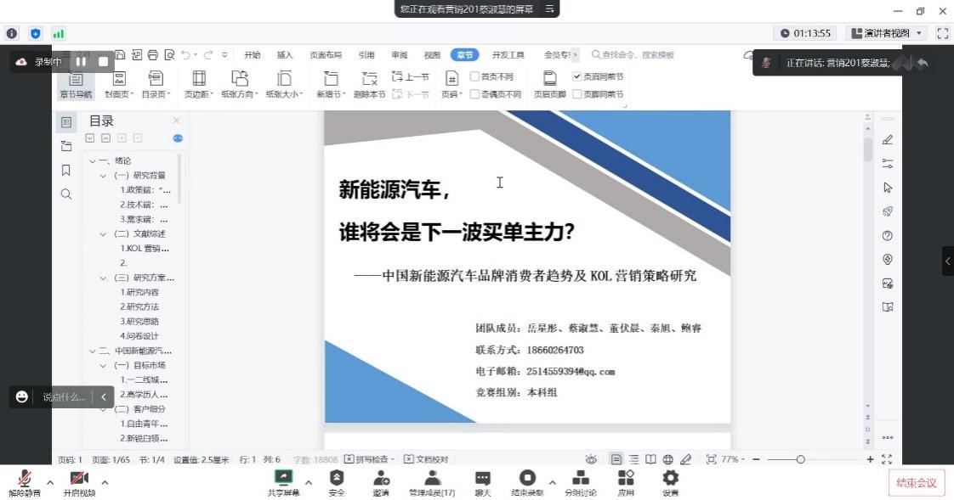Switch to the 页面布局 ribbon tab

(x=326, y=55)
